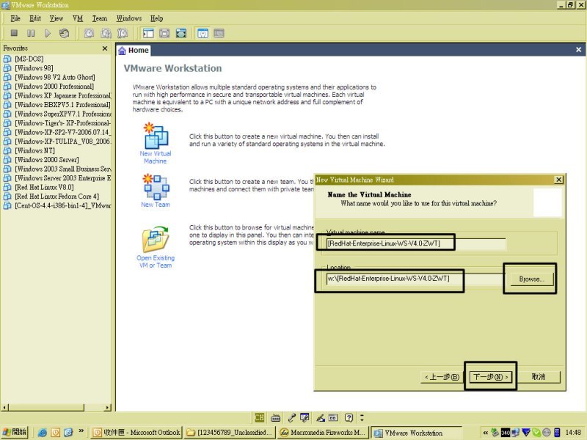Click the Reset toolbar icon

coord(64,33)
